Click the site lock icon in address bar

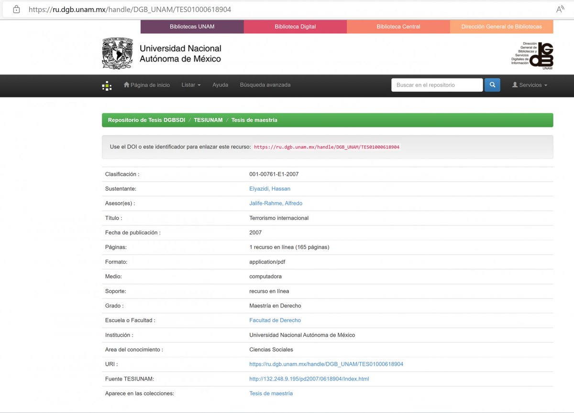tap(16, 9)
